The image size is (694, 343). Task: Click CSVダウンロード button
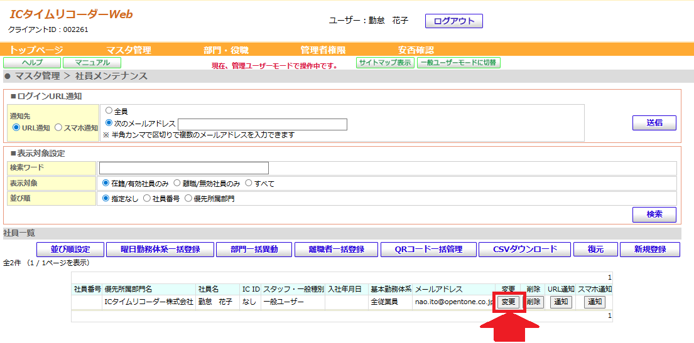524,250
